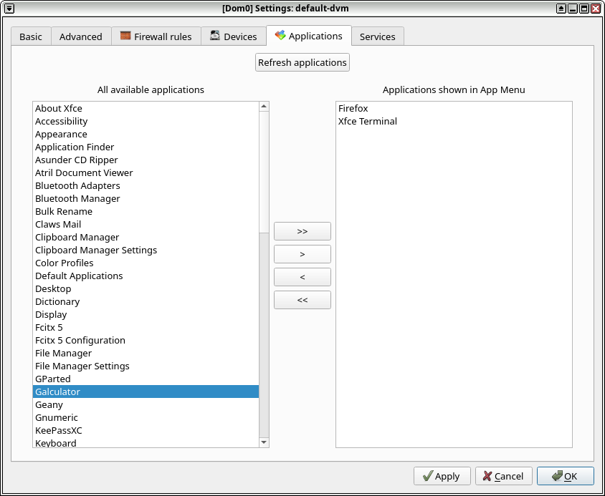The width and height of the screenshot is (605, 496).
Task: Add all applications with >> button
Action: [302, 231]
